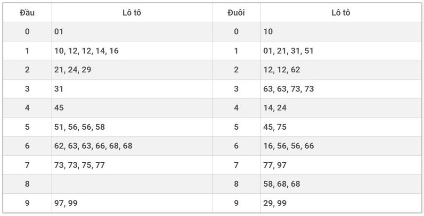Click the cell with 45, 75
The image size is (424, 216).
(275, 127)
